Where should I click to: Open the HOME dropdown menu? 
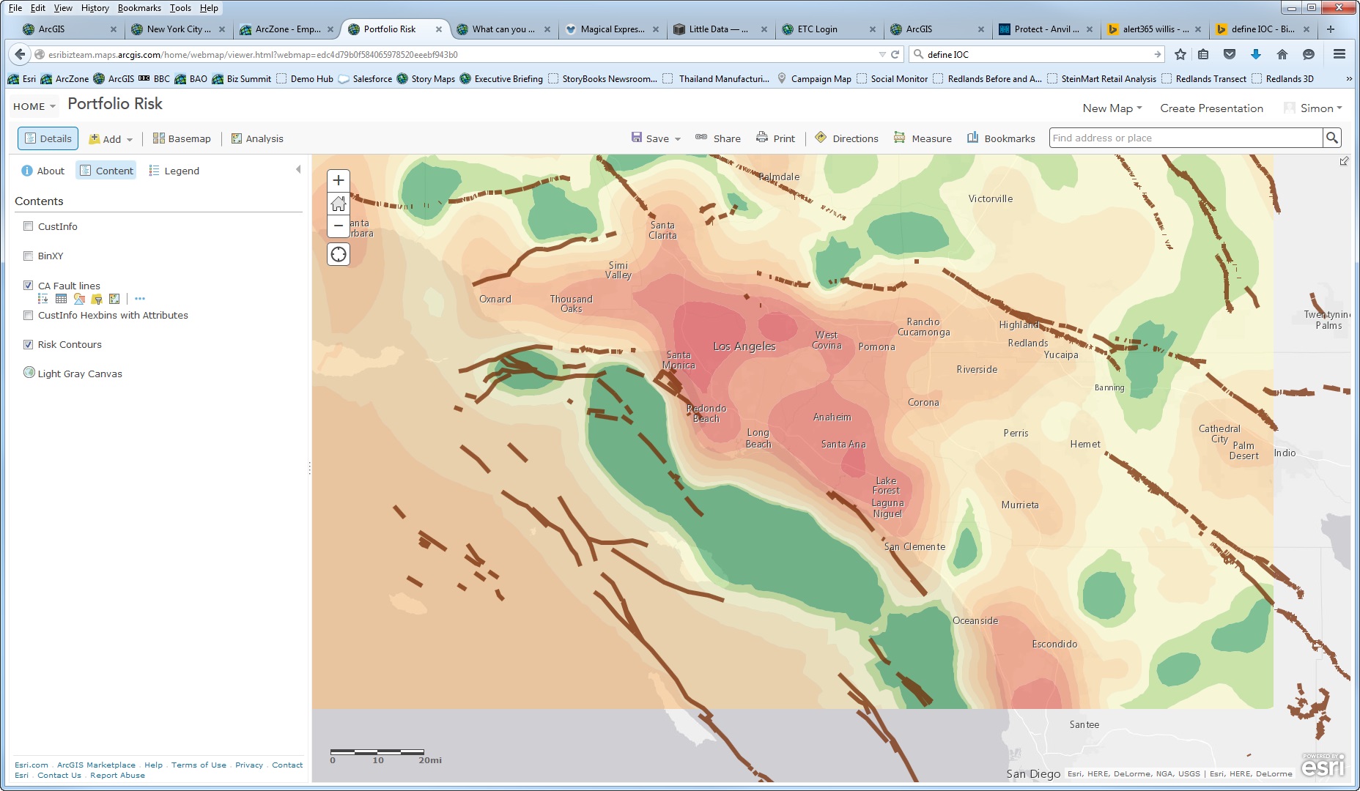pos(34,106)
